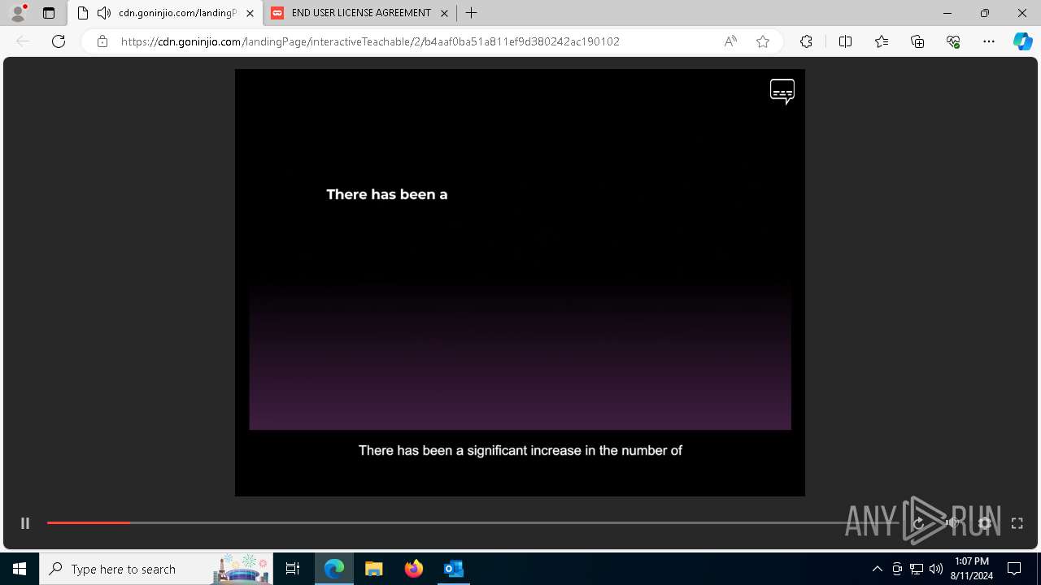The image size is (1041, 585).
Task: Open Settings and more menu
Action: click(989, 41)
